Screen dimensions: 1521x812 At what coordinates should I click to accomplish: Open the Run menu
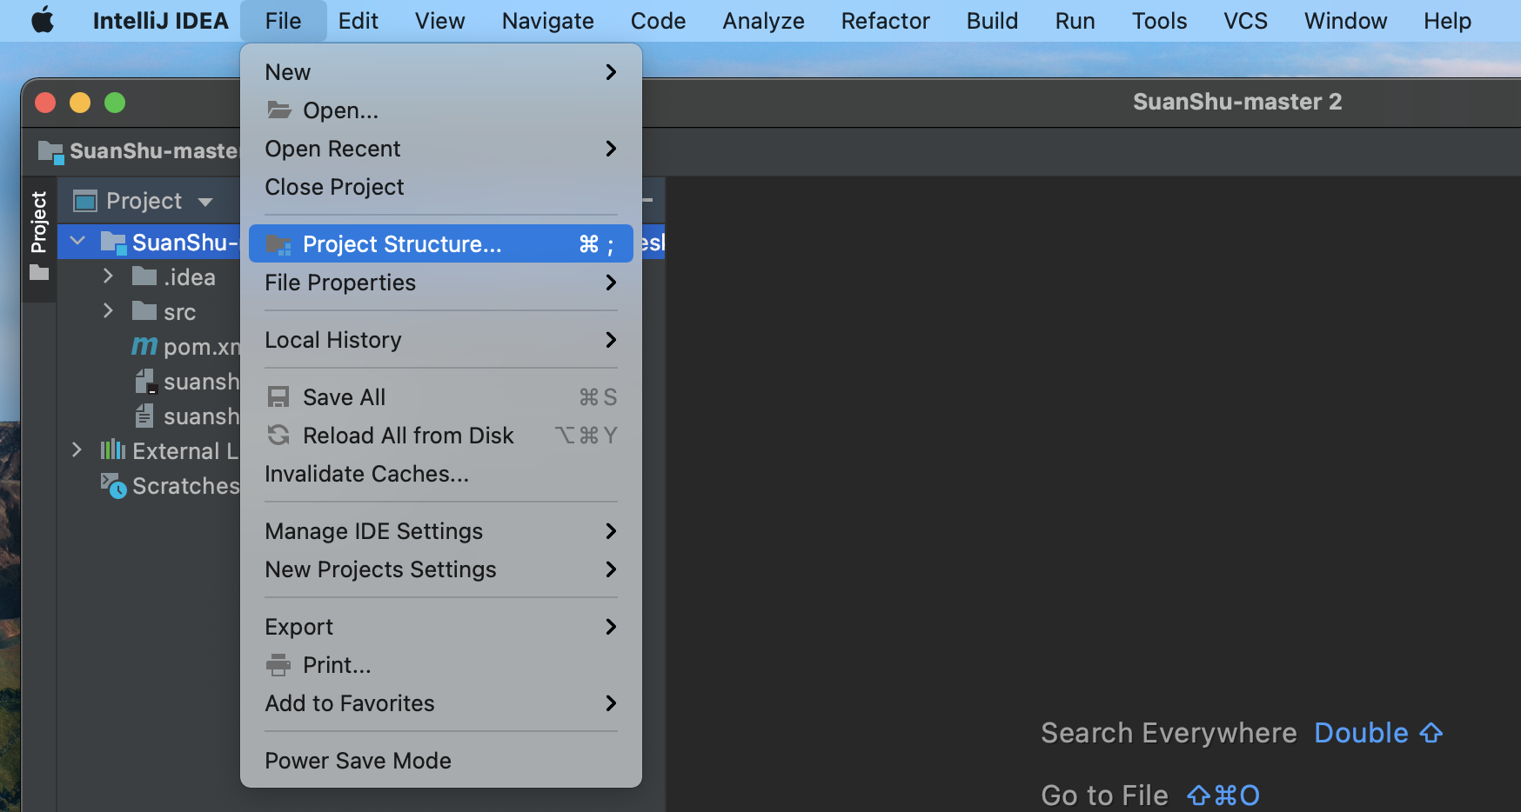tap(1075, 20)
